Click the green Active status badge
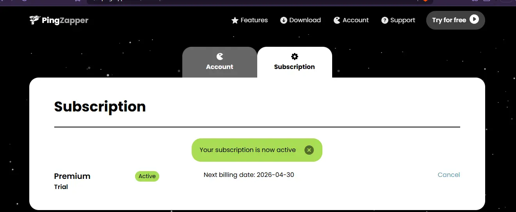The width and height of the screenshot is (516, 212). (147, 176)
